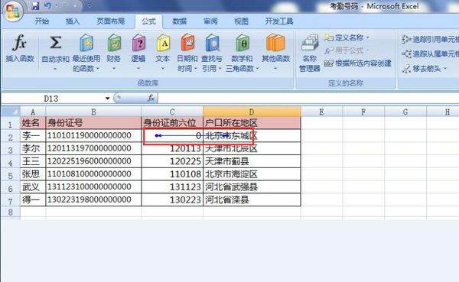
Task: Click the Office round logo button
Action: coord(12,11)
